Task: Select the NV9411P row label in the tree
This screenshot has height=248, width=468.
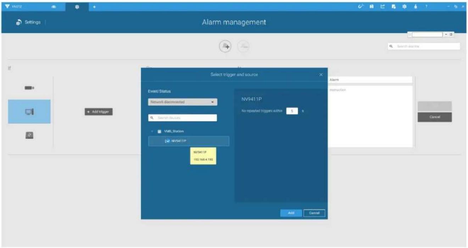Action: pos(178,141)
